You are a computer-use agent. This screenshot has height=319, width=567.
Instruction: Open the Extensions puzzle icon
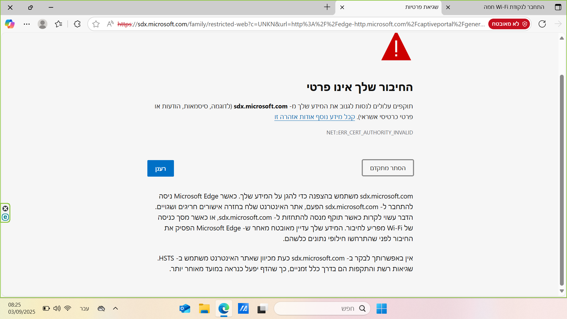coord(77,24)
